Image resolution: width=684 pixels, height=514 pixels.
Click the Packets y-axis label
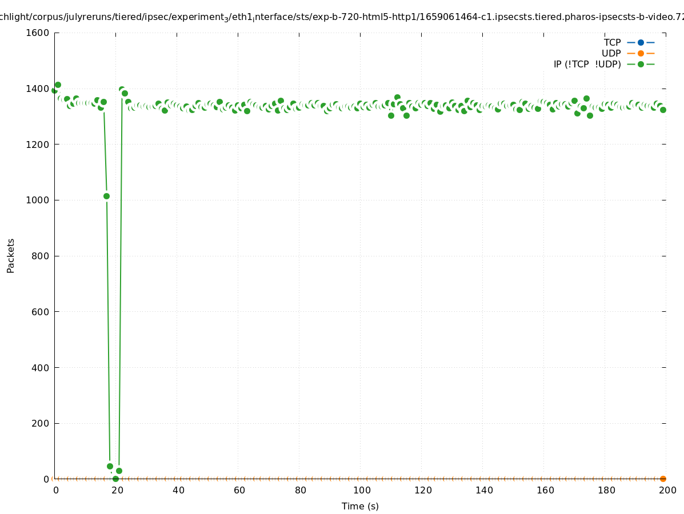[x=11, y=255]
